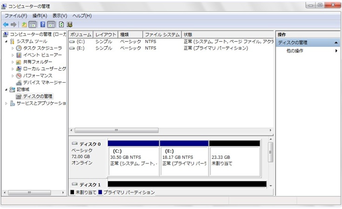Click the tree pane horizontal scrollbar thumb
This screenshot has height=209, width=342.
coord(29,193)
